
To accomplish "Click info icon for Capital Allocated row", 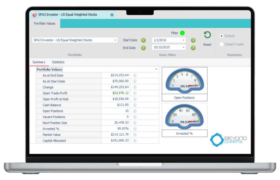I will [x=135, y=141].
